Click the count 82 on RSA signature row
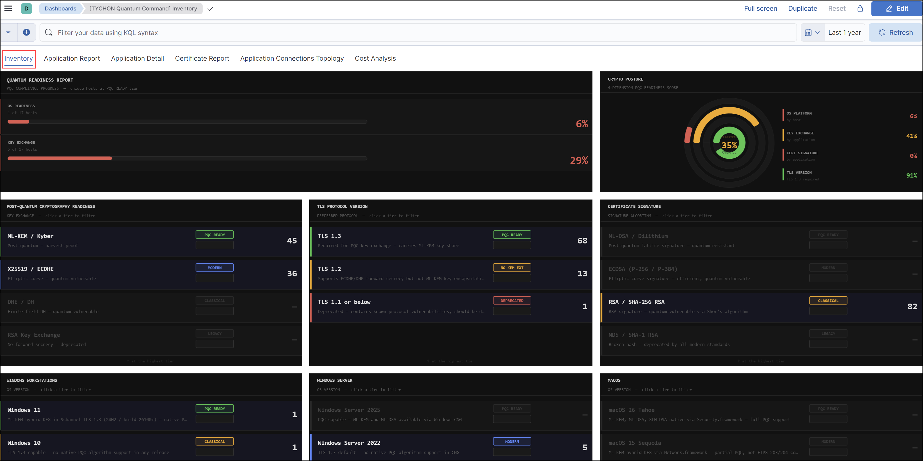Screen dimensions: 923x461 pyautogui.click(x=912, y=306)
